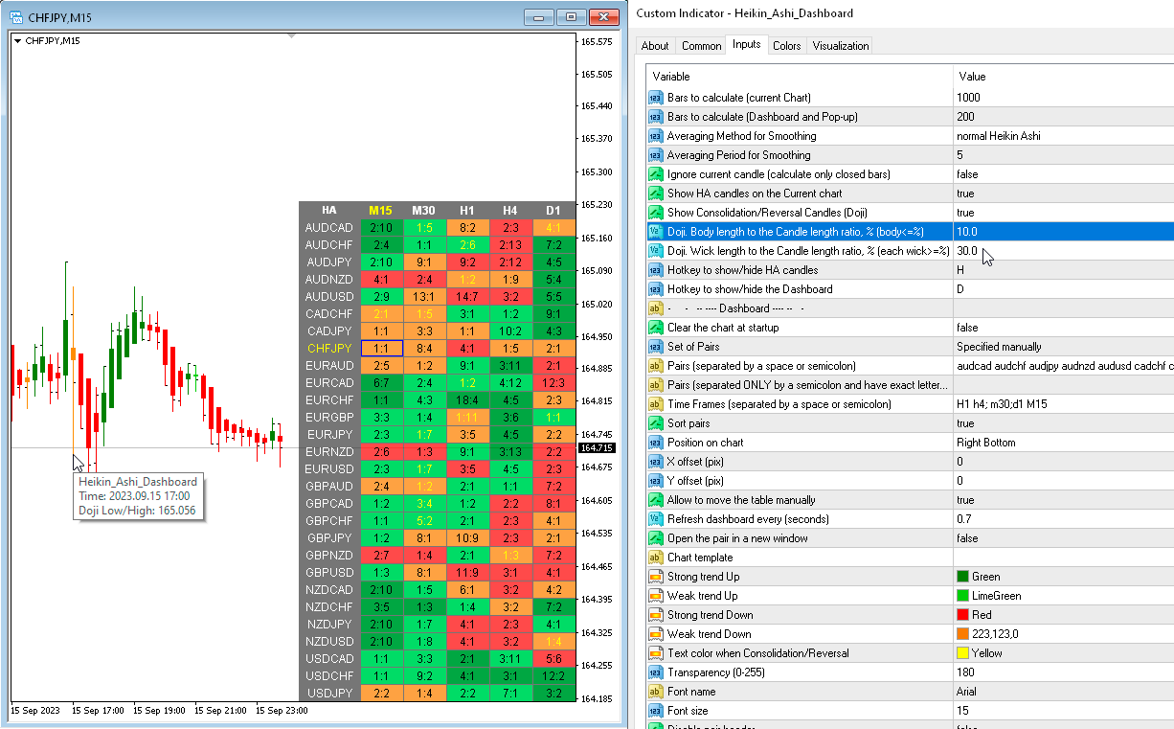
Task: Click the CHFJPY chart window title icon
Action: pos(15,16)
